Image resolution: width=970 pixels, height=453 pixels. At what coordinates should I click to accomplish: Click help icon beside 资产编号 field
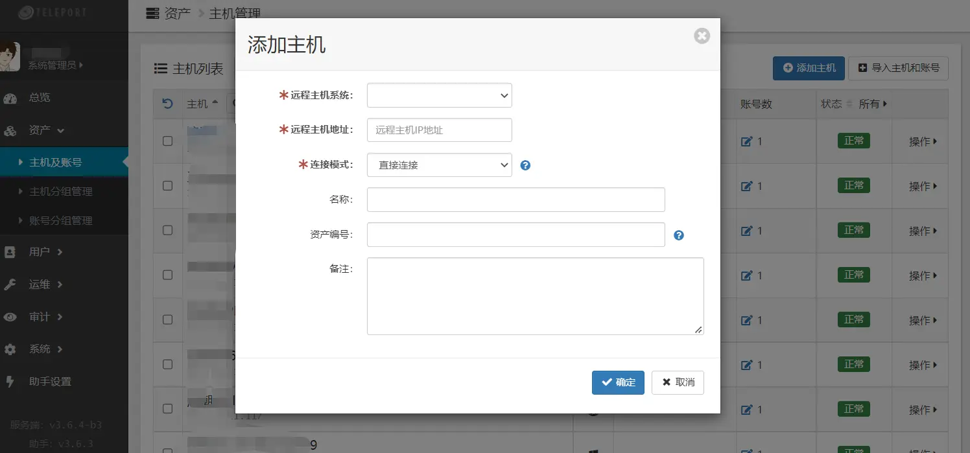coord(679,235)
